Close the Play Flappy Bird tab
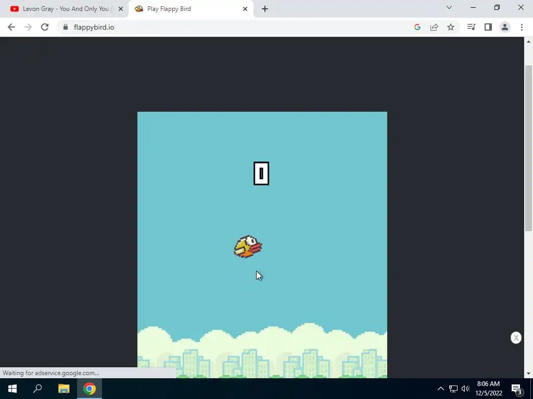 pos(245,9)
